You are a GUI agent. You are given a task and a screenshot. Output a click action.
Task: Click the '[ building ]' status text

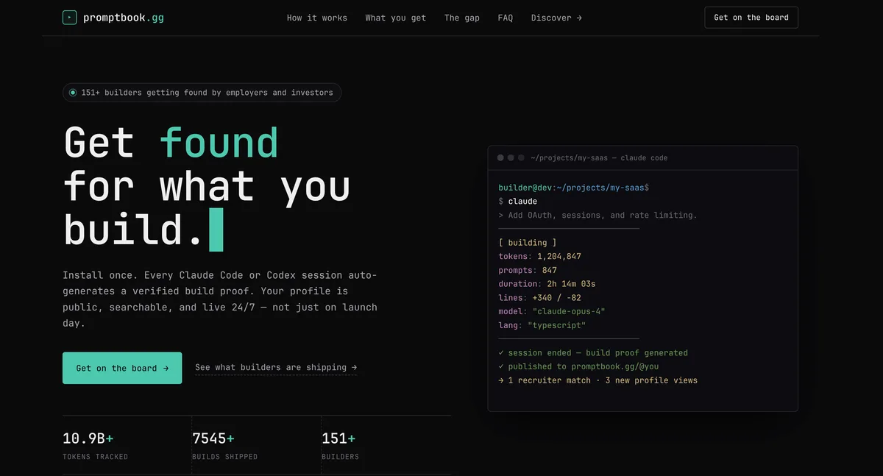pyautogui.click(x=528, y=242)
